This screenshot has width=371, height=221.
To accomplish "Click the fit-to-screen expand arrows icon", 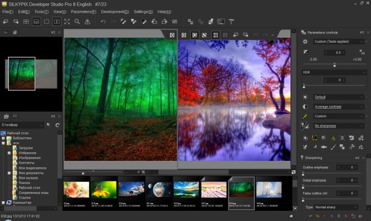I will [67, 21].
